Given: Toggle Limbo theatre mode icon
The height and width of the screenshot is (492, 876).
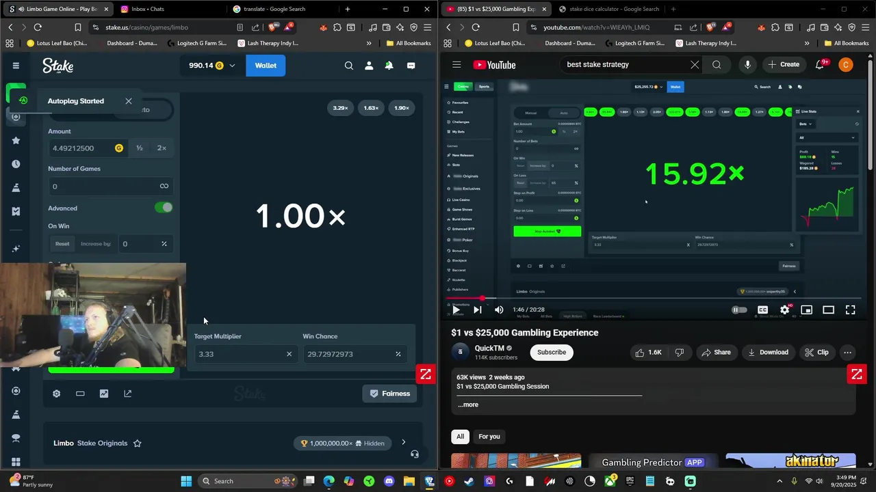Looking at the screenshot, I should pos(80,394).
